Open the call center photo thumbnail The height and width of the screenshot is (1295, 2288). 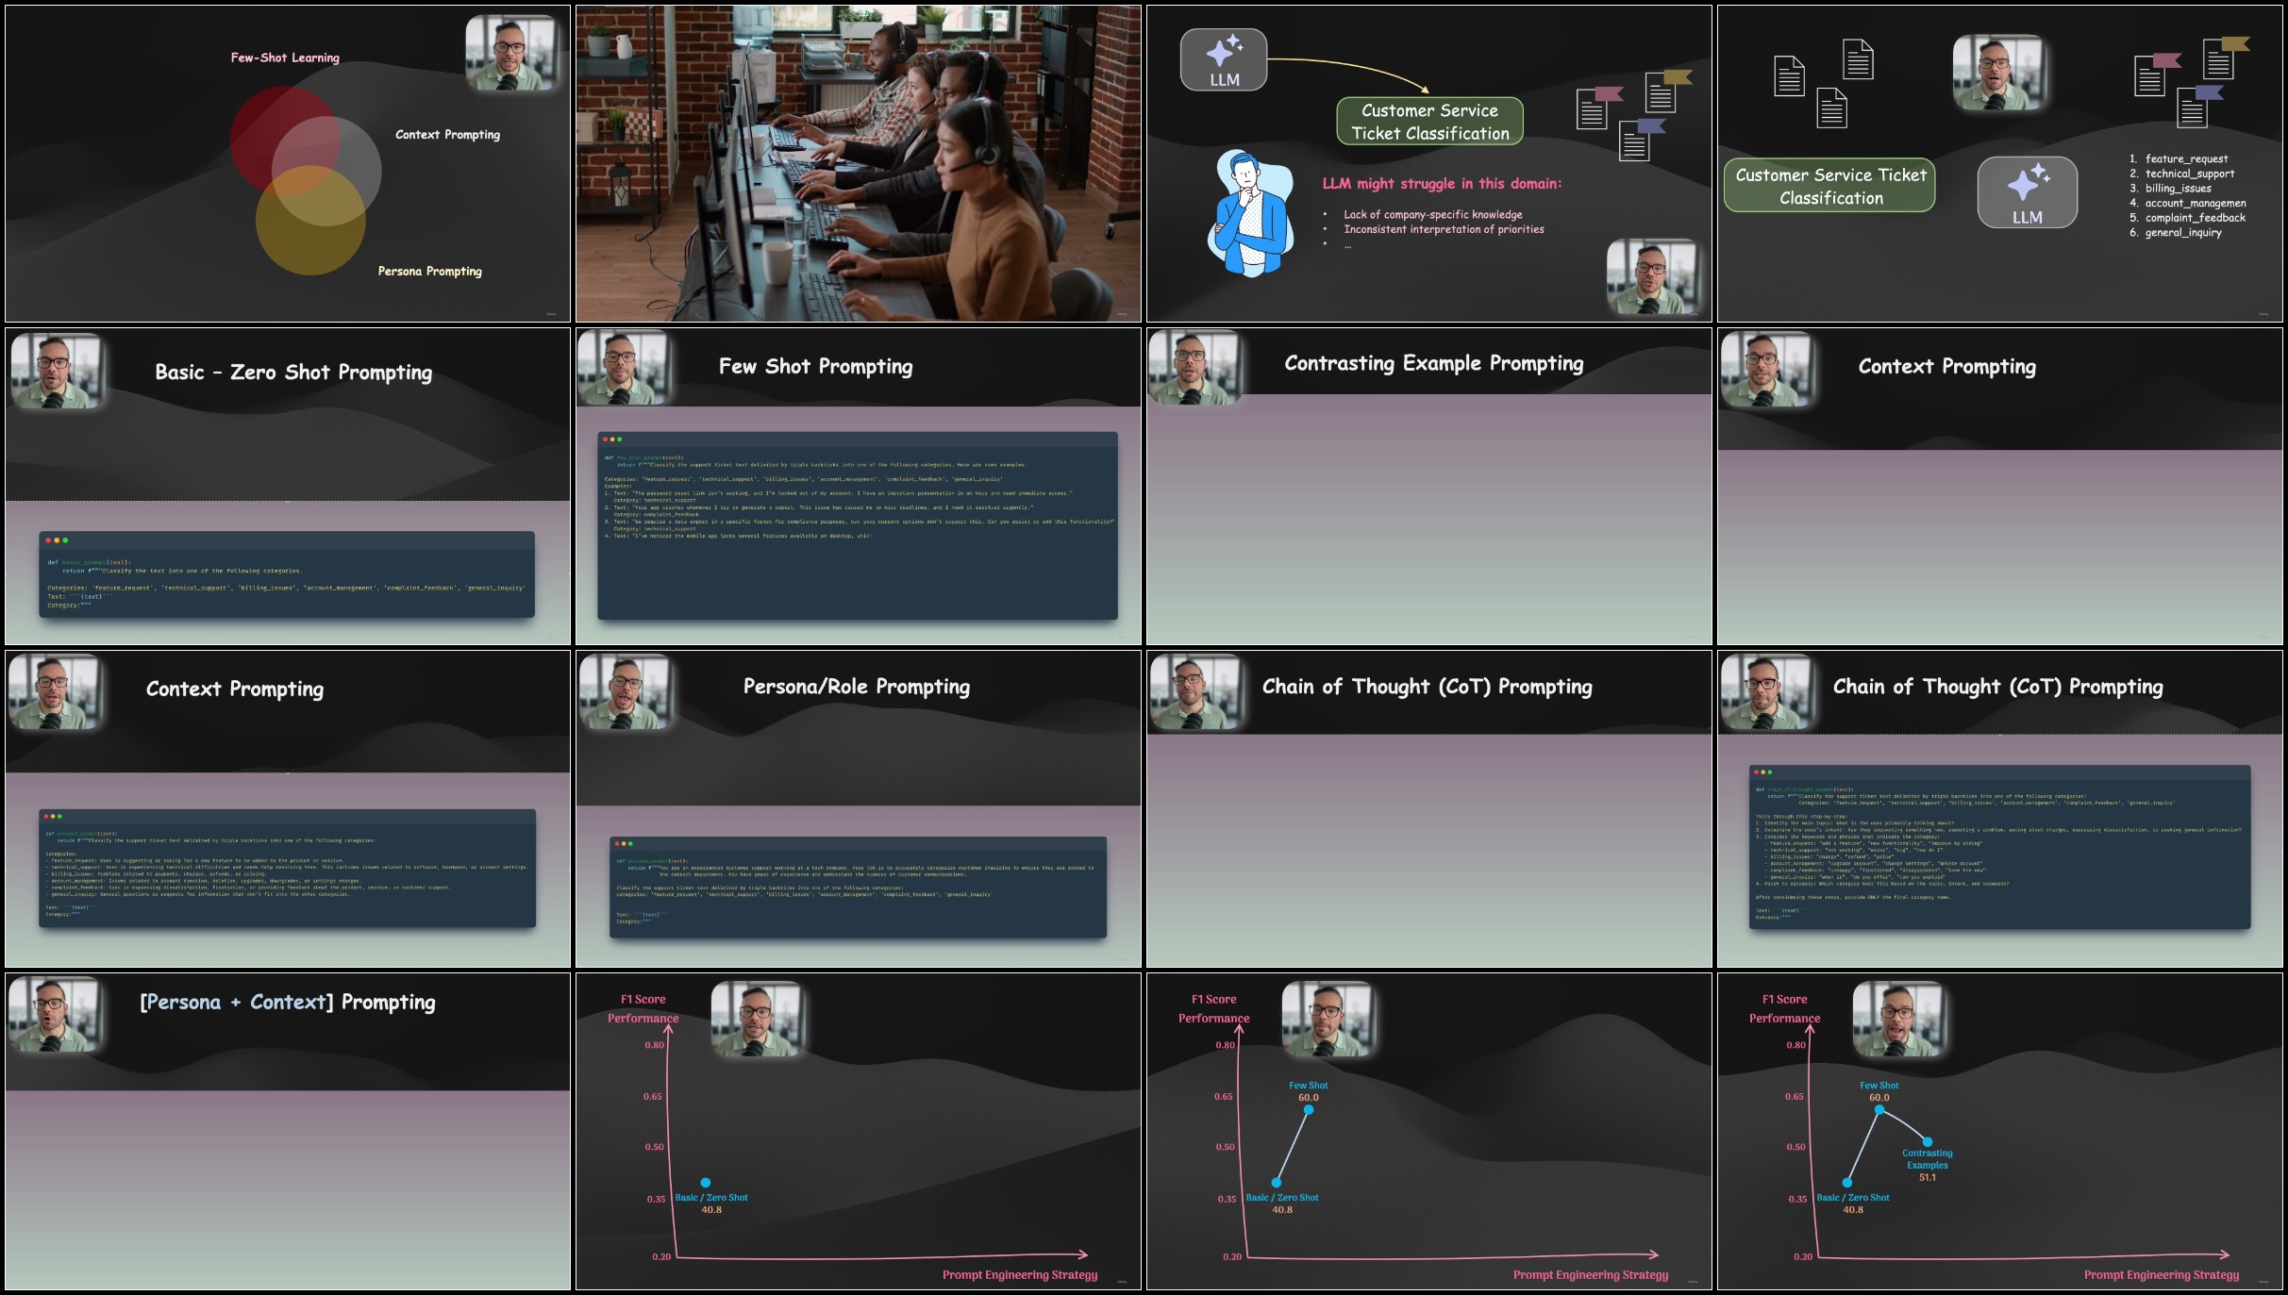(859, 164)
